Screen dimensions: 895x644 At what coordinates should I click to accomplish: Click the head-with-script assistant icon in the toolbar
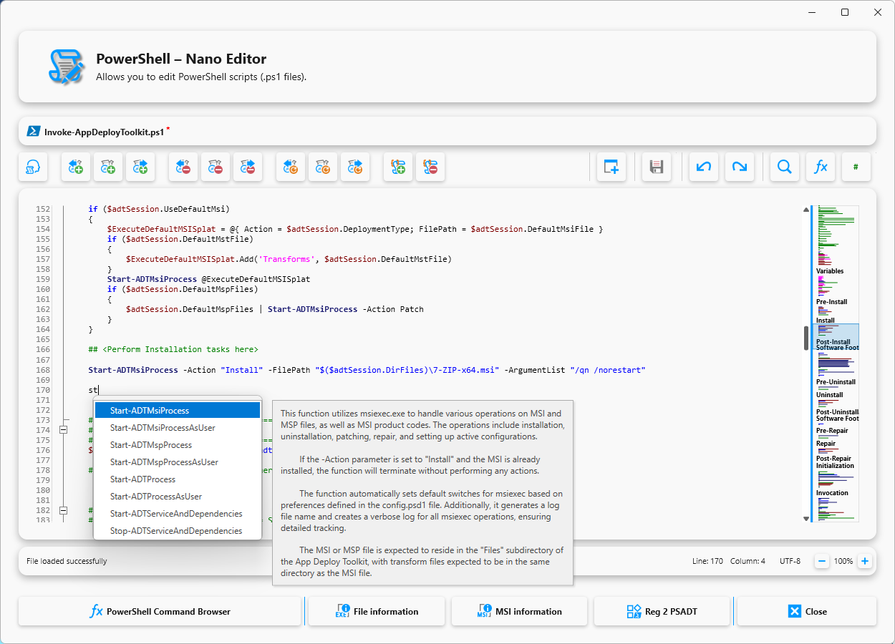pyautogui.click(x=33, y=167)
